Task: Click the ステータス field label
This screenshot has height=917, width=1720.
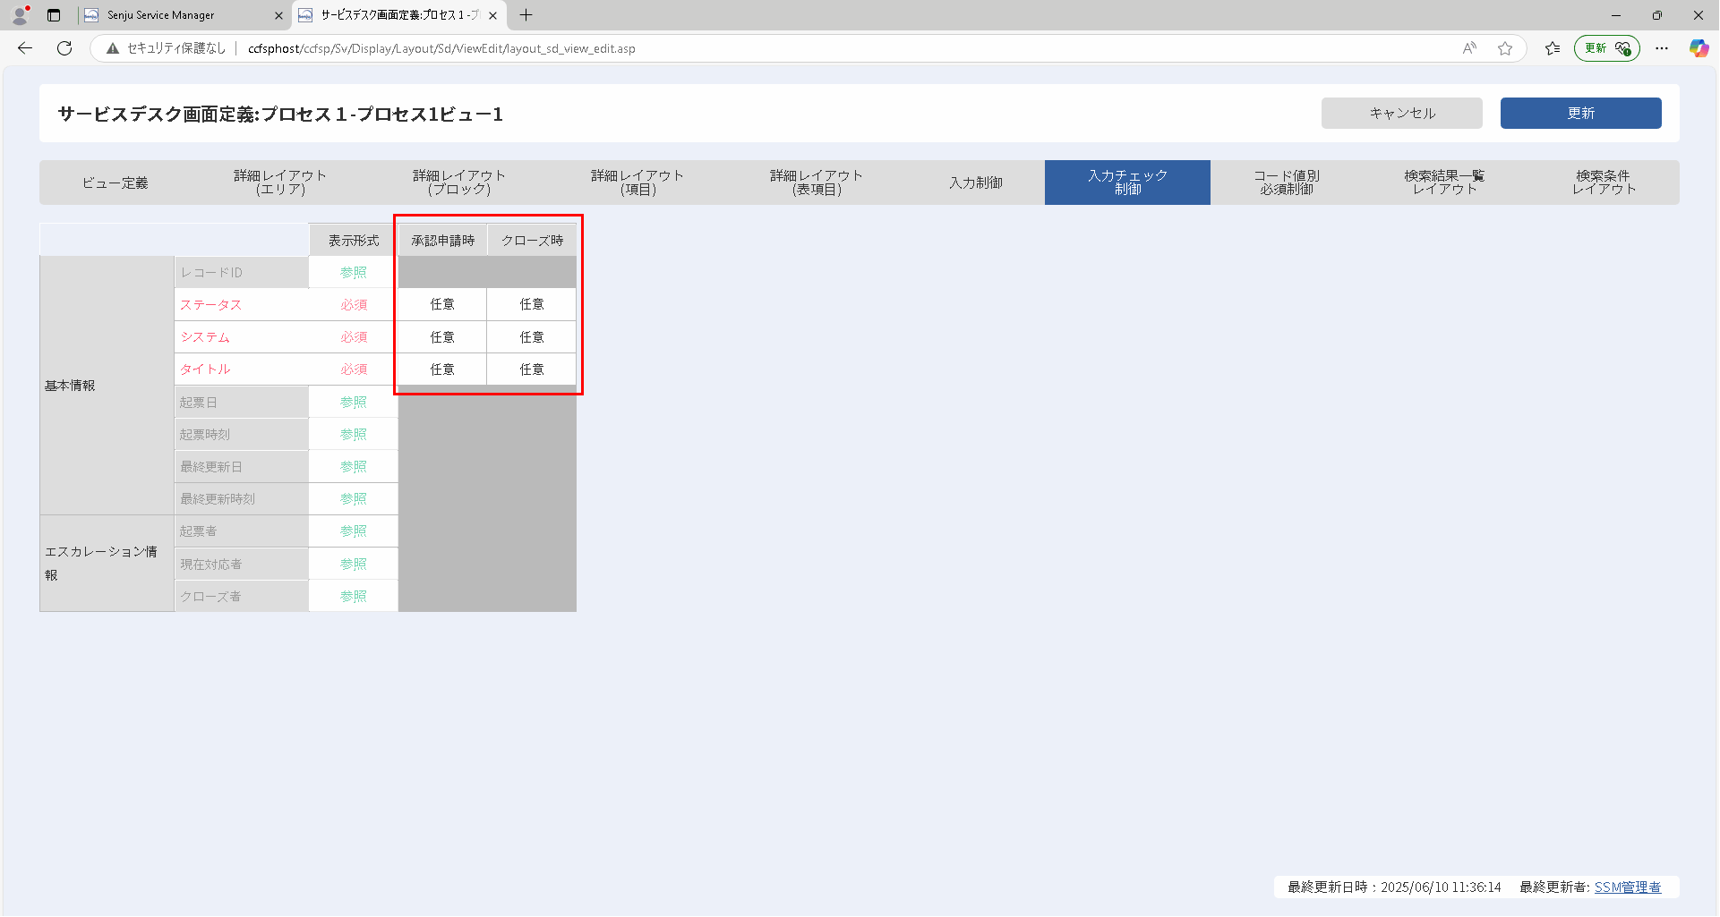Action: [210, 305]
